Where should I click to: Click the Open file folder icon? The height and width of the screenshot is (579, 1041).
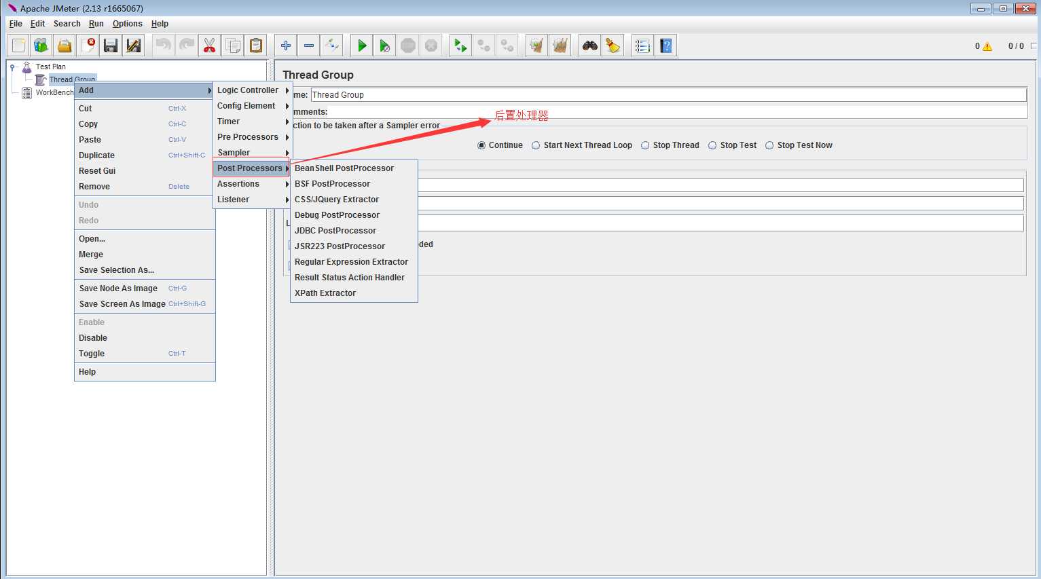(x=65, y=45)
